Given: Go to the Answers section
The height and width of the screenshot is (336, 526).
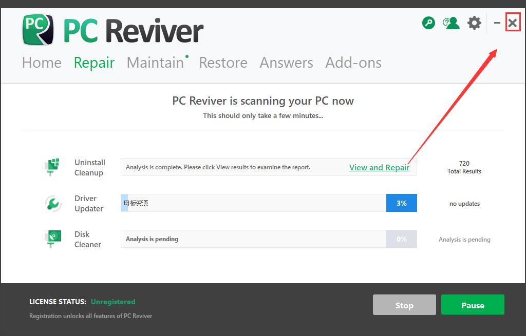Looking at the screenshot, I should [x=286, y=63].
